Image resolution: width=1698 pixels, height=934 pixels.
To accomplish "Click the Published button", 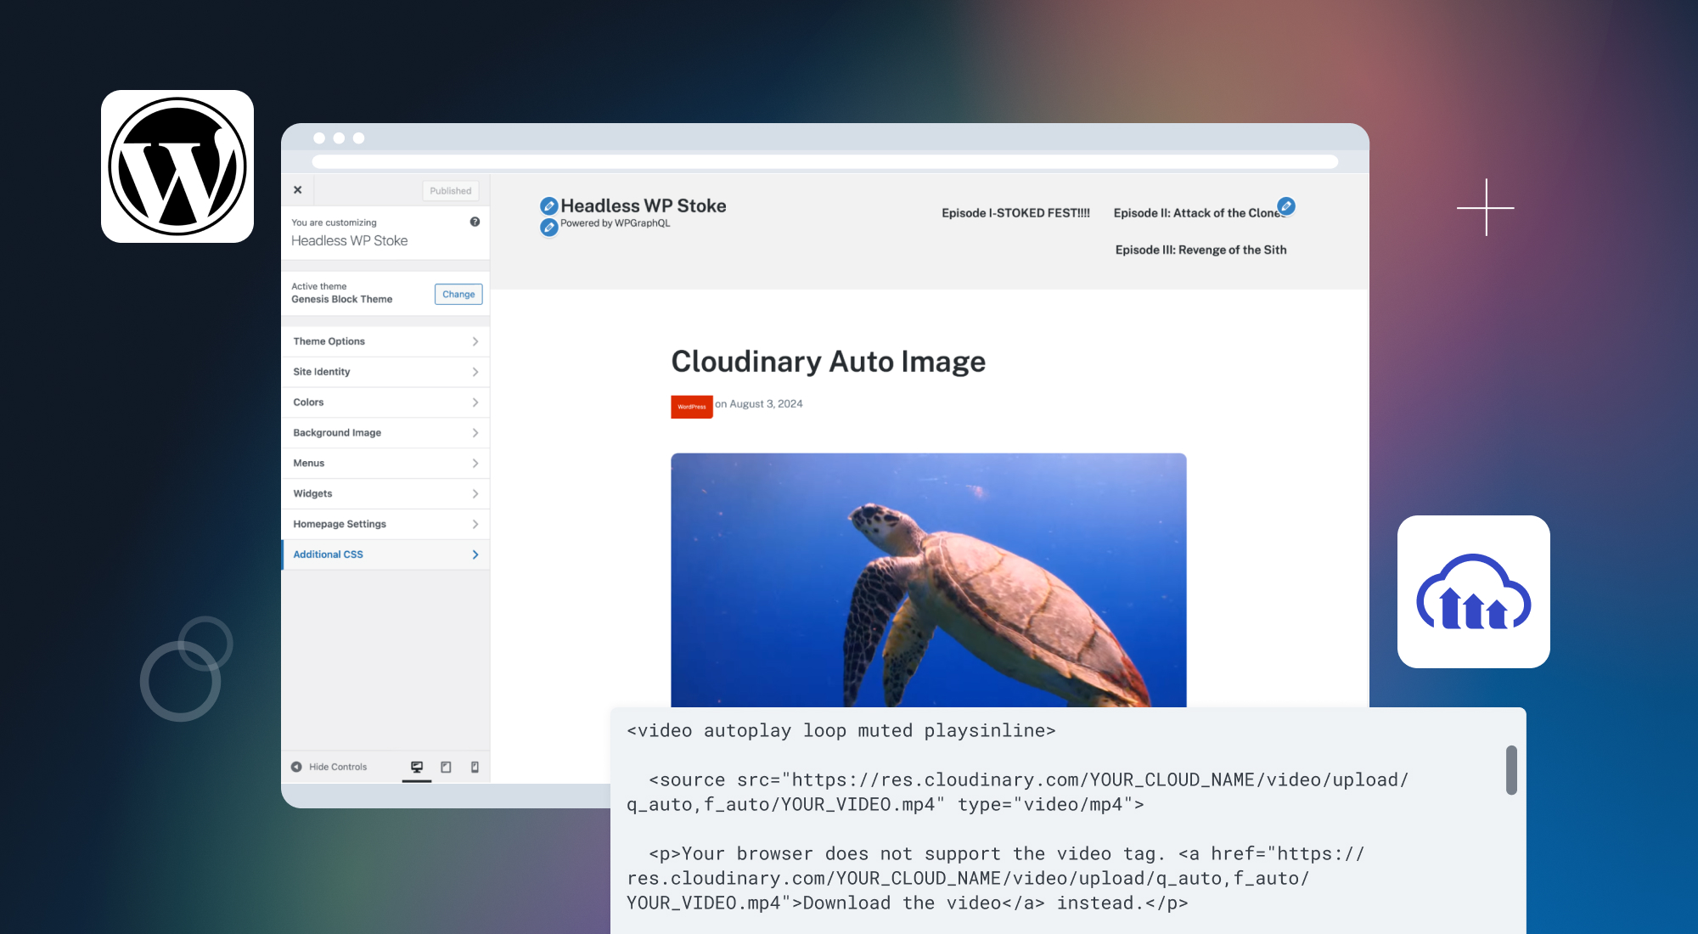I will 450,190.
